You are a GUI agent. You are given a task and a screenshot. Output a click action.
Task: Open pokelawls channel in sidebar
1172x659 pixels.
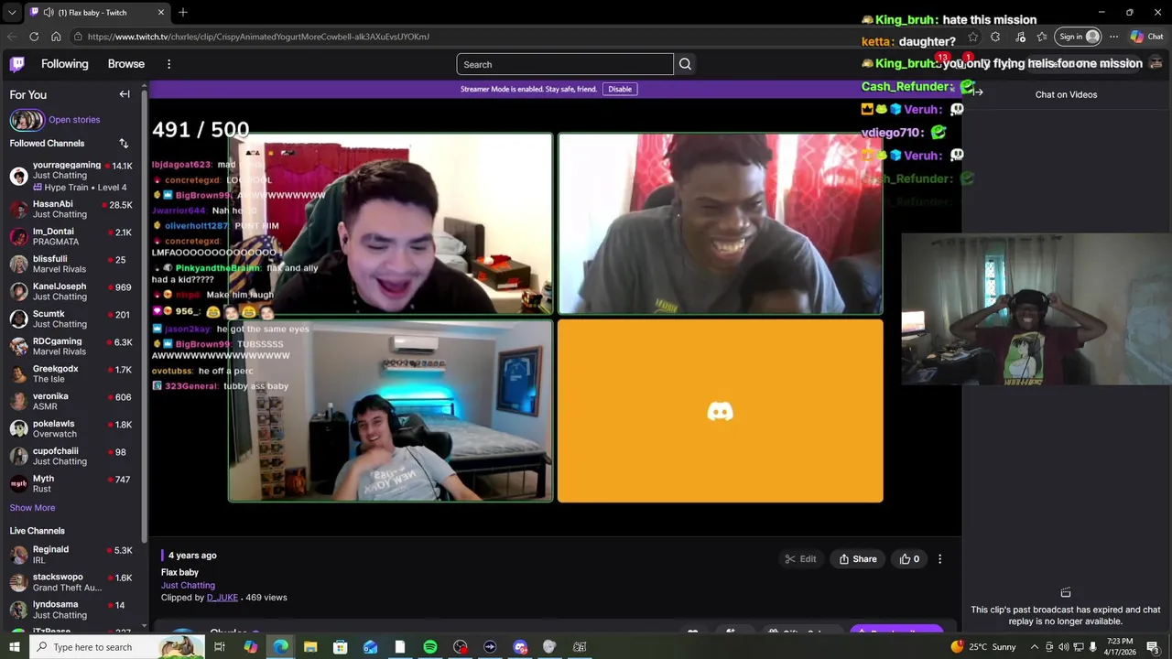71,429
